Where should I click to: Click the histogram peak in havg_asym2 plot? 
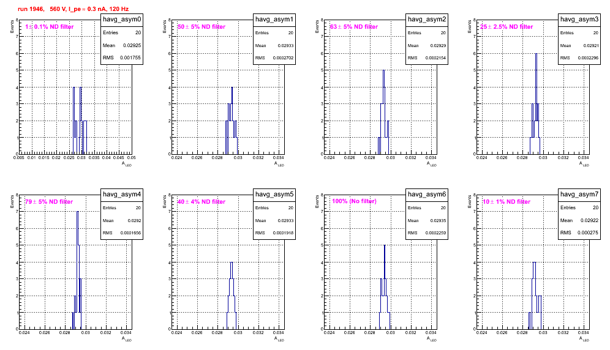383,71
